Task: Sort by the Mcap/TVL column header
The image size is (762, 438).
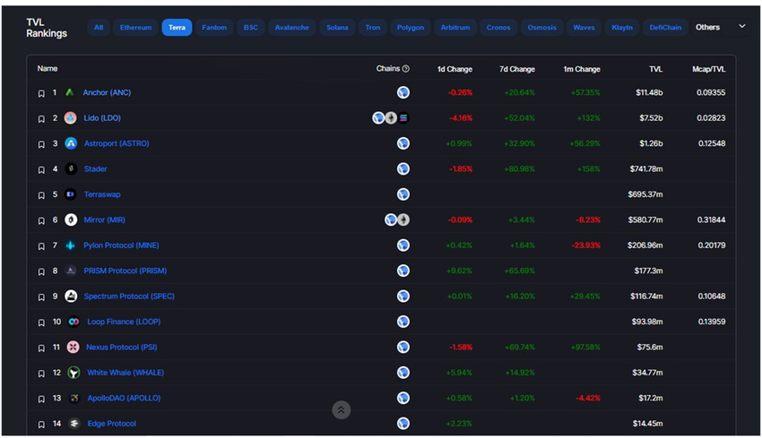Action: [708, 69]
